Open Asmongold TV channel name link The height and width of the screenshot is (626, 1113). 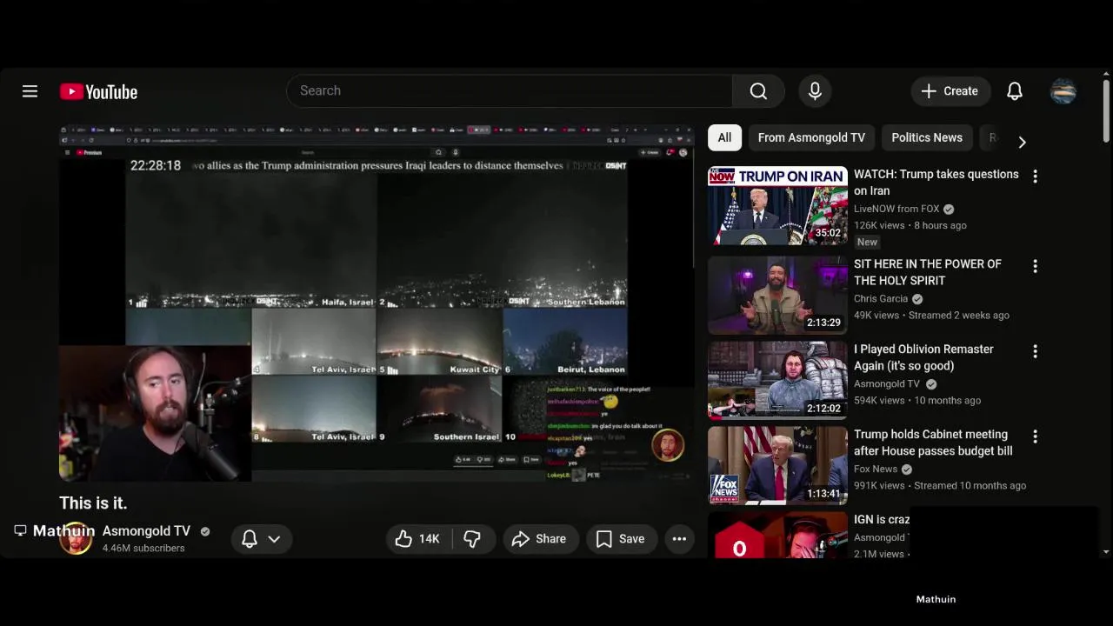(146, 530)
